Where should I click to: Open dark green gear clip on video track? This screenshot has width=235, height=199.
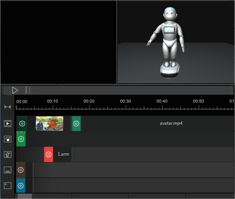coord(22,124)
